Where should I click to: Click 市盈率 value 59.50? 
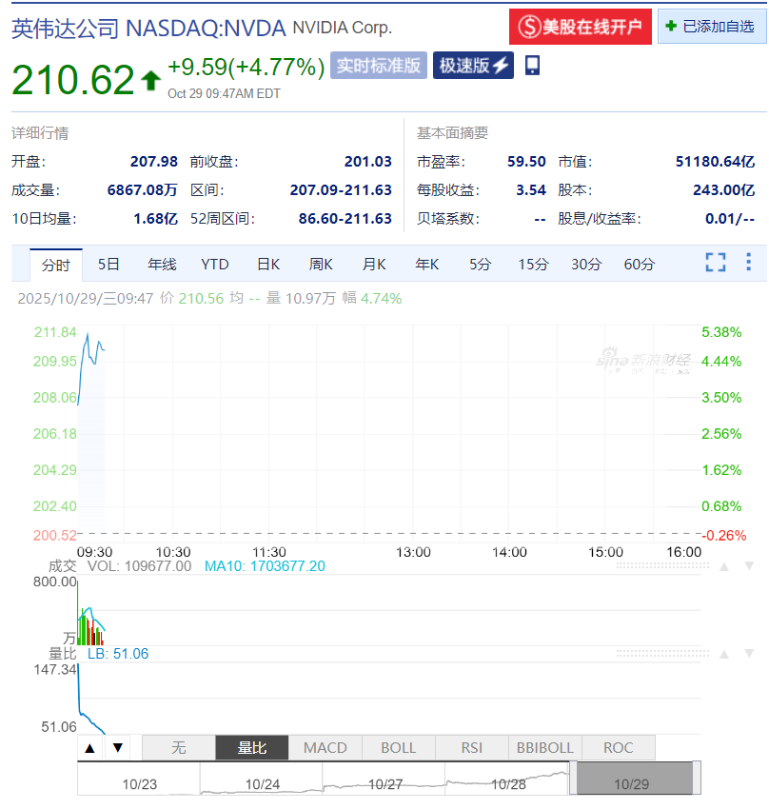coord(526,162)
